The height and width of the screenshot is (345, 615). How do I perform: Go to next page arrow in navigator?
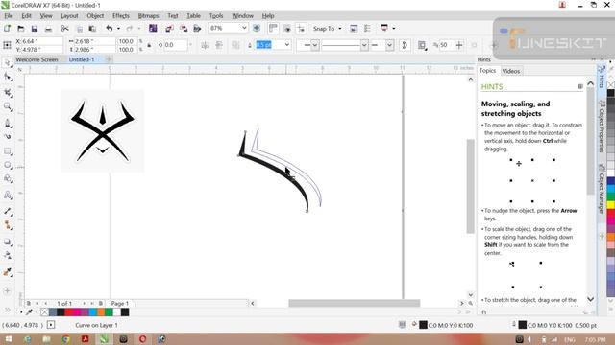[x=84, y=303]
